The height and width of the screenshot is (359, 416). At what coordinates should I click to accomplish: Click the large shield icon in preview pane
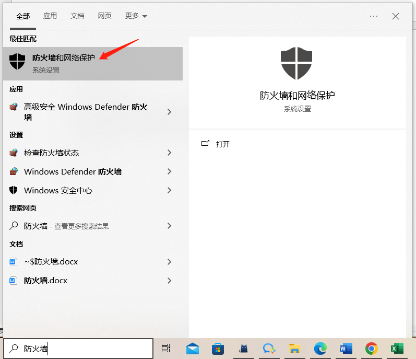(296, 63)
